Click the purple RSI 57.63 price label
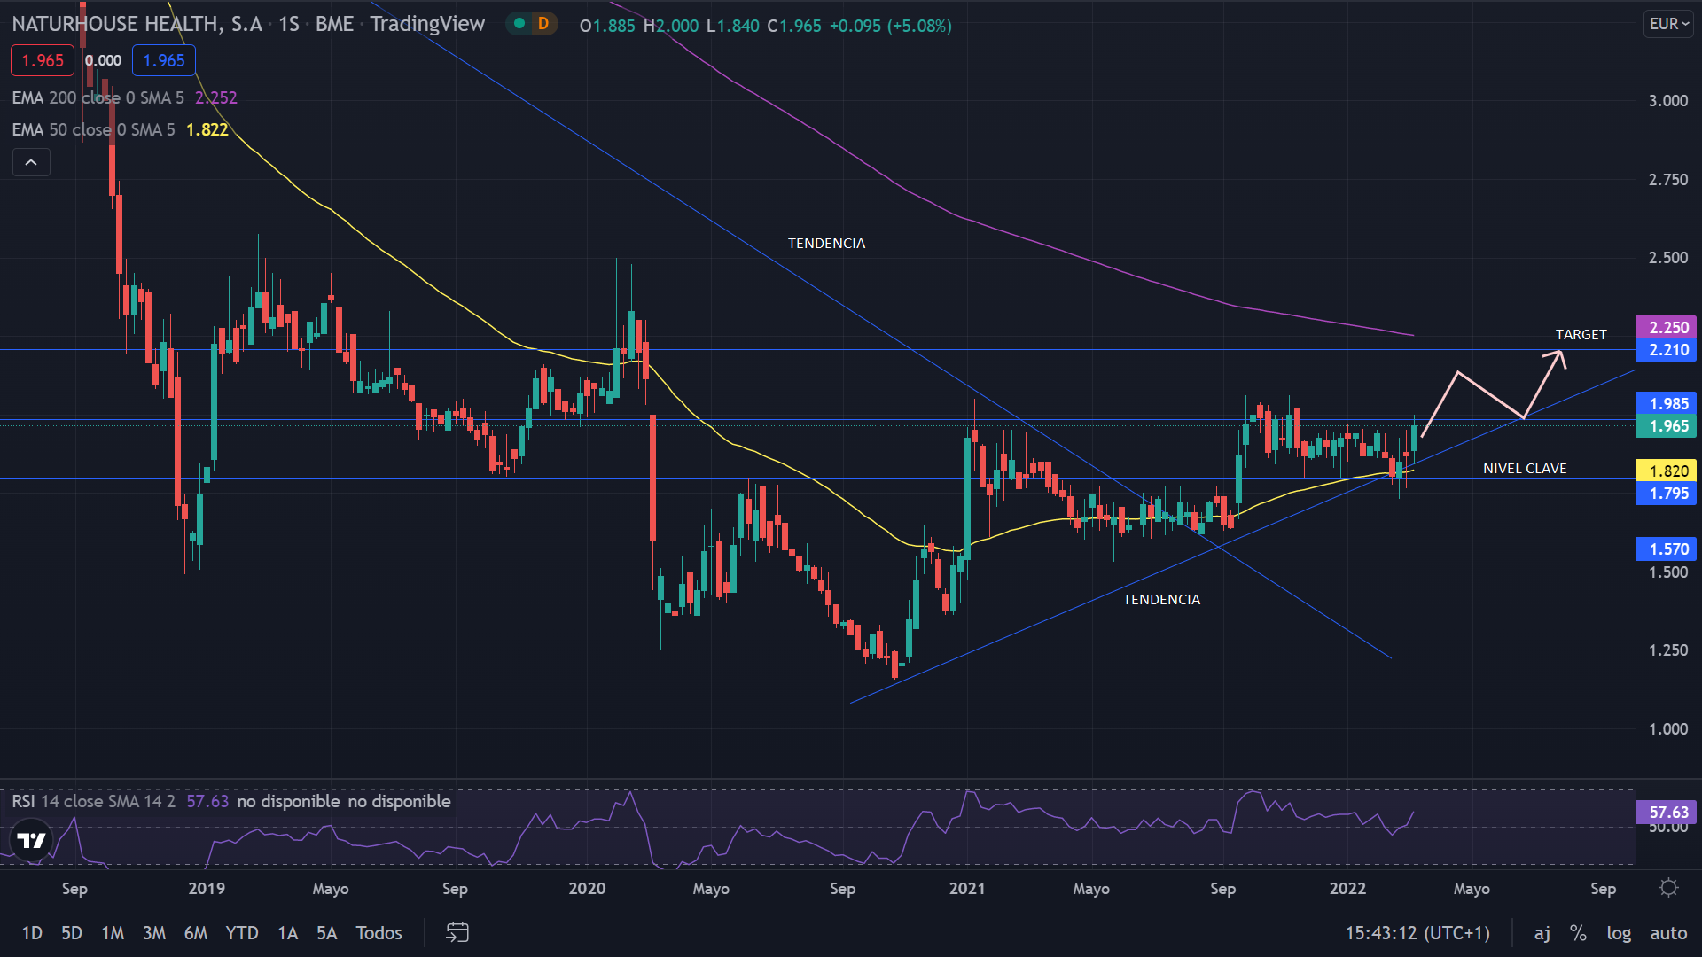The height and width of the screenshot is (957, 1702). [x=1667, y=812]
